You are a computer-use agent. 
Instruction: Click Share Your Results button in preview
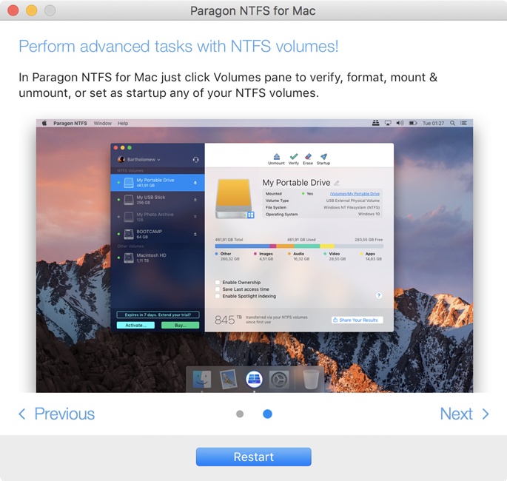pyautogui.click(x=357, y=320)
